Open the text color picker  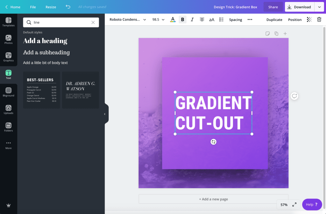[x=173, y=19]
